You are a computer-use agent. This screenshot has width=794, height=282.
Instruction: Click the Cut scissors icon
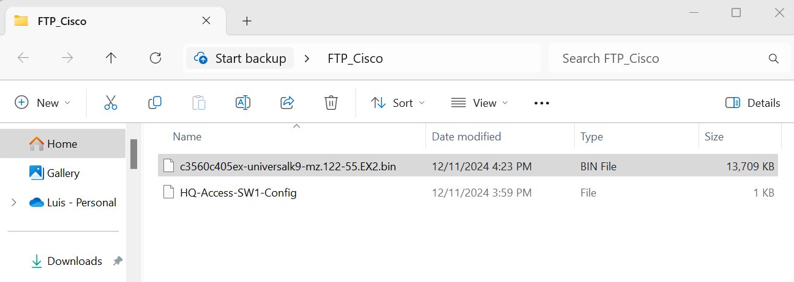point(111,103)
